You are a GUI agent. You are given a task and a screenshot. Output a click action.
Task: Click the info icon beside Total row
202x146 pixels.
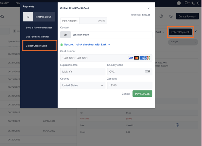[x=177, y=125]
